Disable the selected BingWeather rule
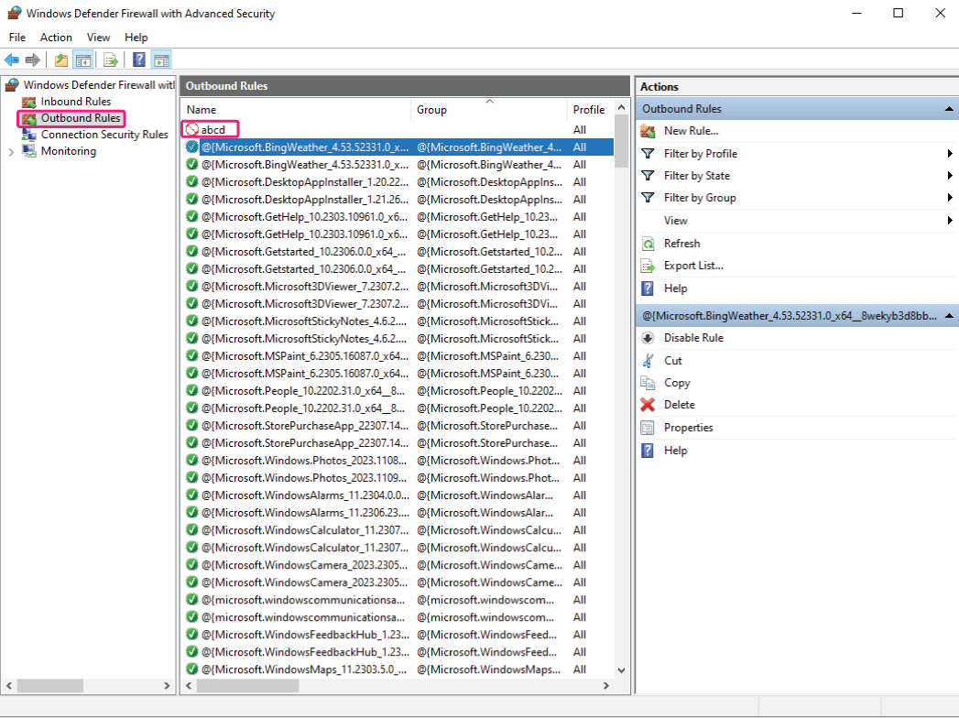The image size is (959, 718). (x=692, y=338)
